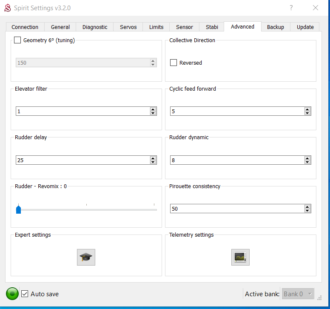The width and height of the screenshot is (330, 309).
Task: Decrease Rudder delay value with down arrow
Action: (x=153, y=162)
